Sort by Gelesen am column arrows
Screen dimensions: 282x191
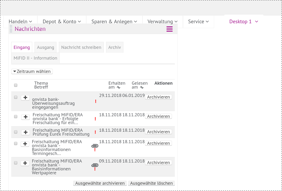tap(142, 88)
